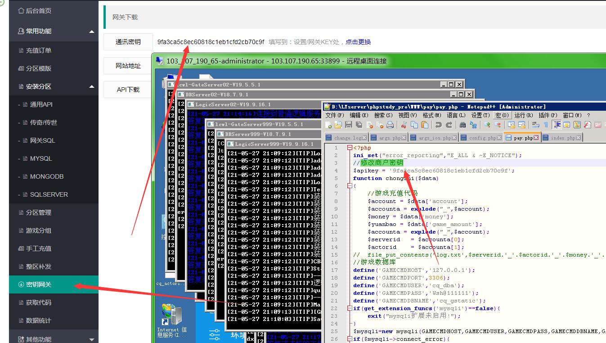Click the Zoom in toolbar icon
Screen dimensions: 606x343
tap(487, 125)
